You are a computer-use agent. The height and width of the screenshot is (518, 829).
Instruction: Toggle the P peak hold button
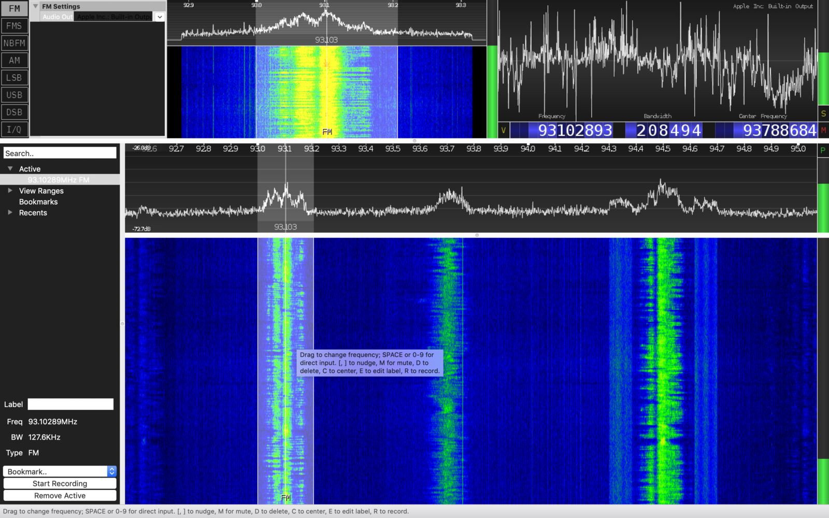tap(823, 150)
